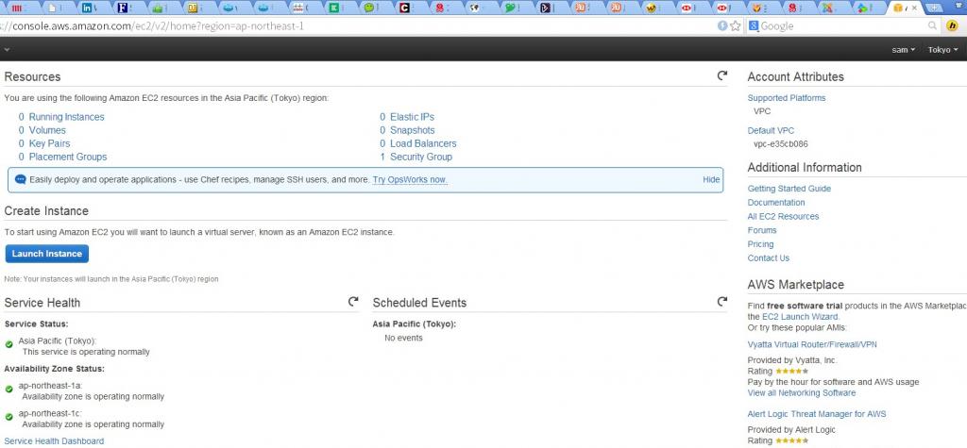This screenshot has height=448, width=967.
Task: Open the Pricing link
Action: [x=760, y=244]
